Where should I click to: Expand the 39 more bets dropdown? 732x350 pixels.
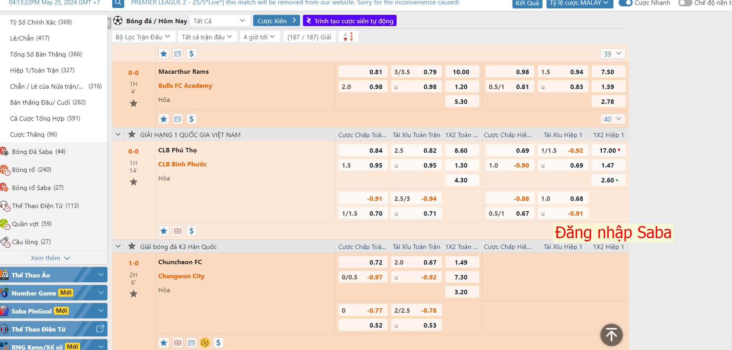click(x=613, y=54)
